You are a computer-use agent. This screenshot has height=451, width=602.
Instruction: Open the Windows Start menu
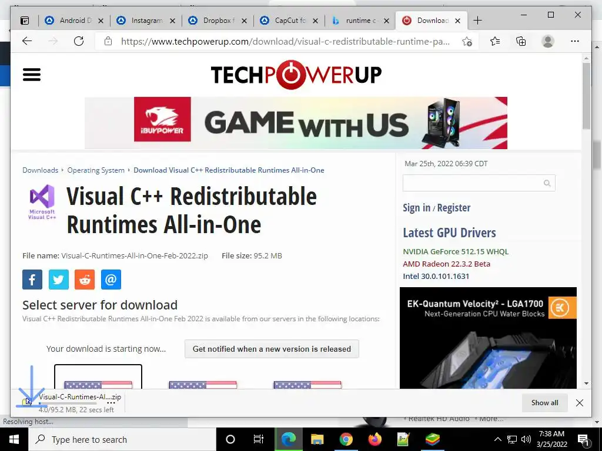click(x=14, y=439)
